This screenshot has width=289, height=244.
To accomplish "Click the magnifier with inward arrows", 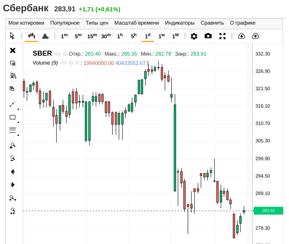I will tap(13, 211).
